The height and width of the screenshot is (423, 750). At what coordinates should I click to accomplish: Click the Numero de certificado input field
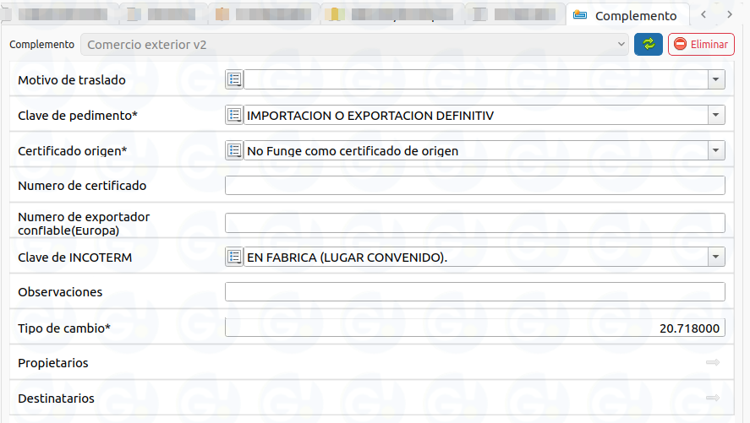pyautogui.click(x=475, y=185)
